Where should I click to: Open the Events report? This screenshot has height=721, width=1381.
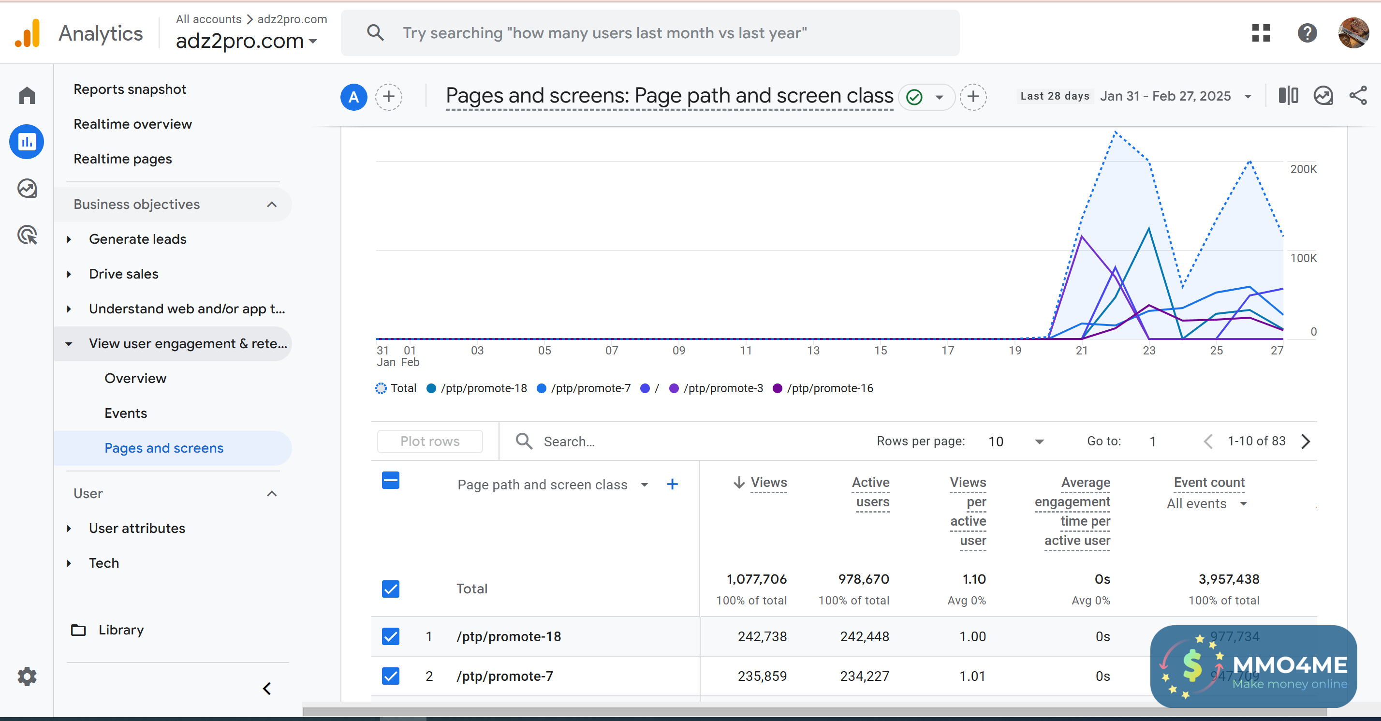click(125, 413)
